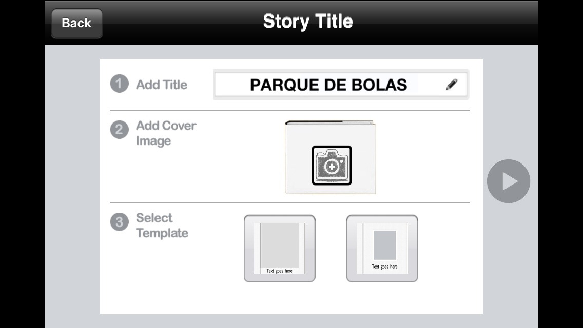Click the caption text in the full-page template
This screenshot has width=583, height=328.
pos(279,271)
